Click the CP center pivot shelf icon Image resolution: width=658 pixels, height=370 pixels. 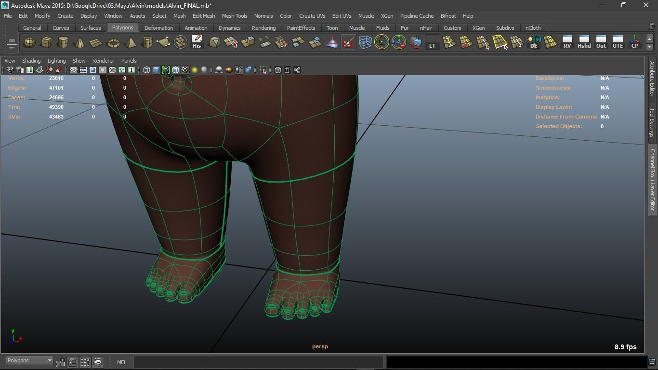point(634,42)
